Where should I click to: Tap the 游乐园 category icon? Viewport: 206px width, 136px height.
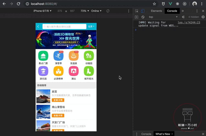43,71
